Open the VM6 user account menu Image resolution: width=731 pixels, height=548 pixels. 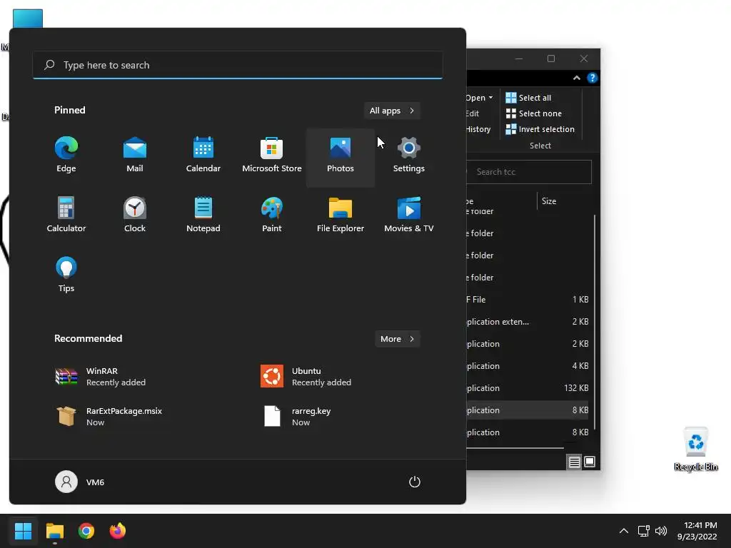pos(80,482)
